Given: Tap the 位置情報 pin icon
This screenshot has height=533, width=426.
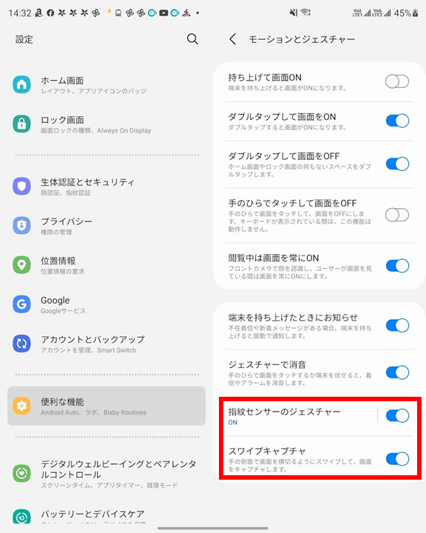Looking at the screenshot, I should 21,265.
